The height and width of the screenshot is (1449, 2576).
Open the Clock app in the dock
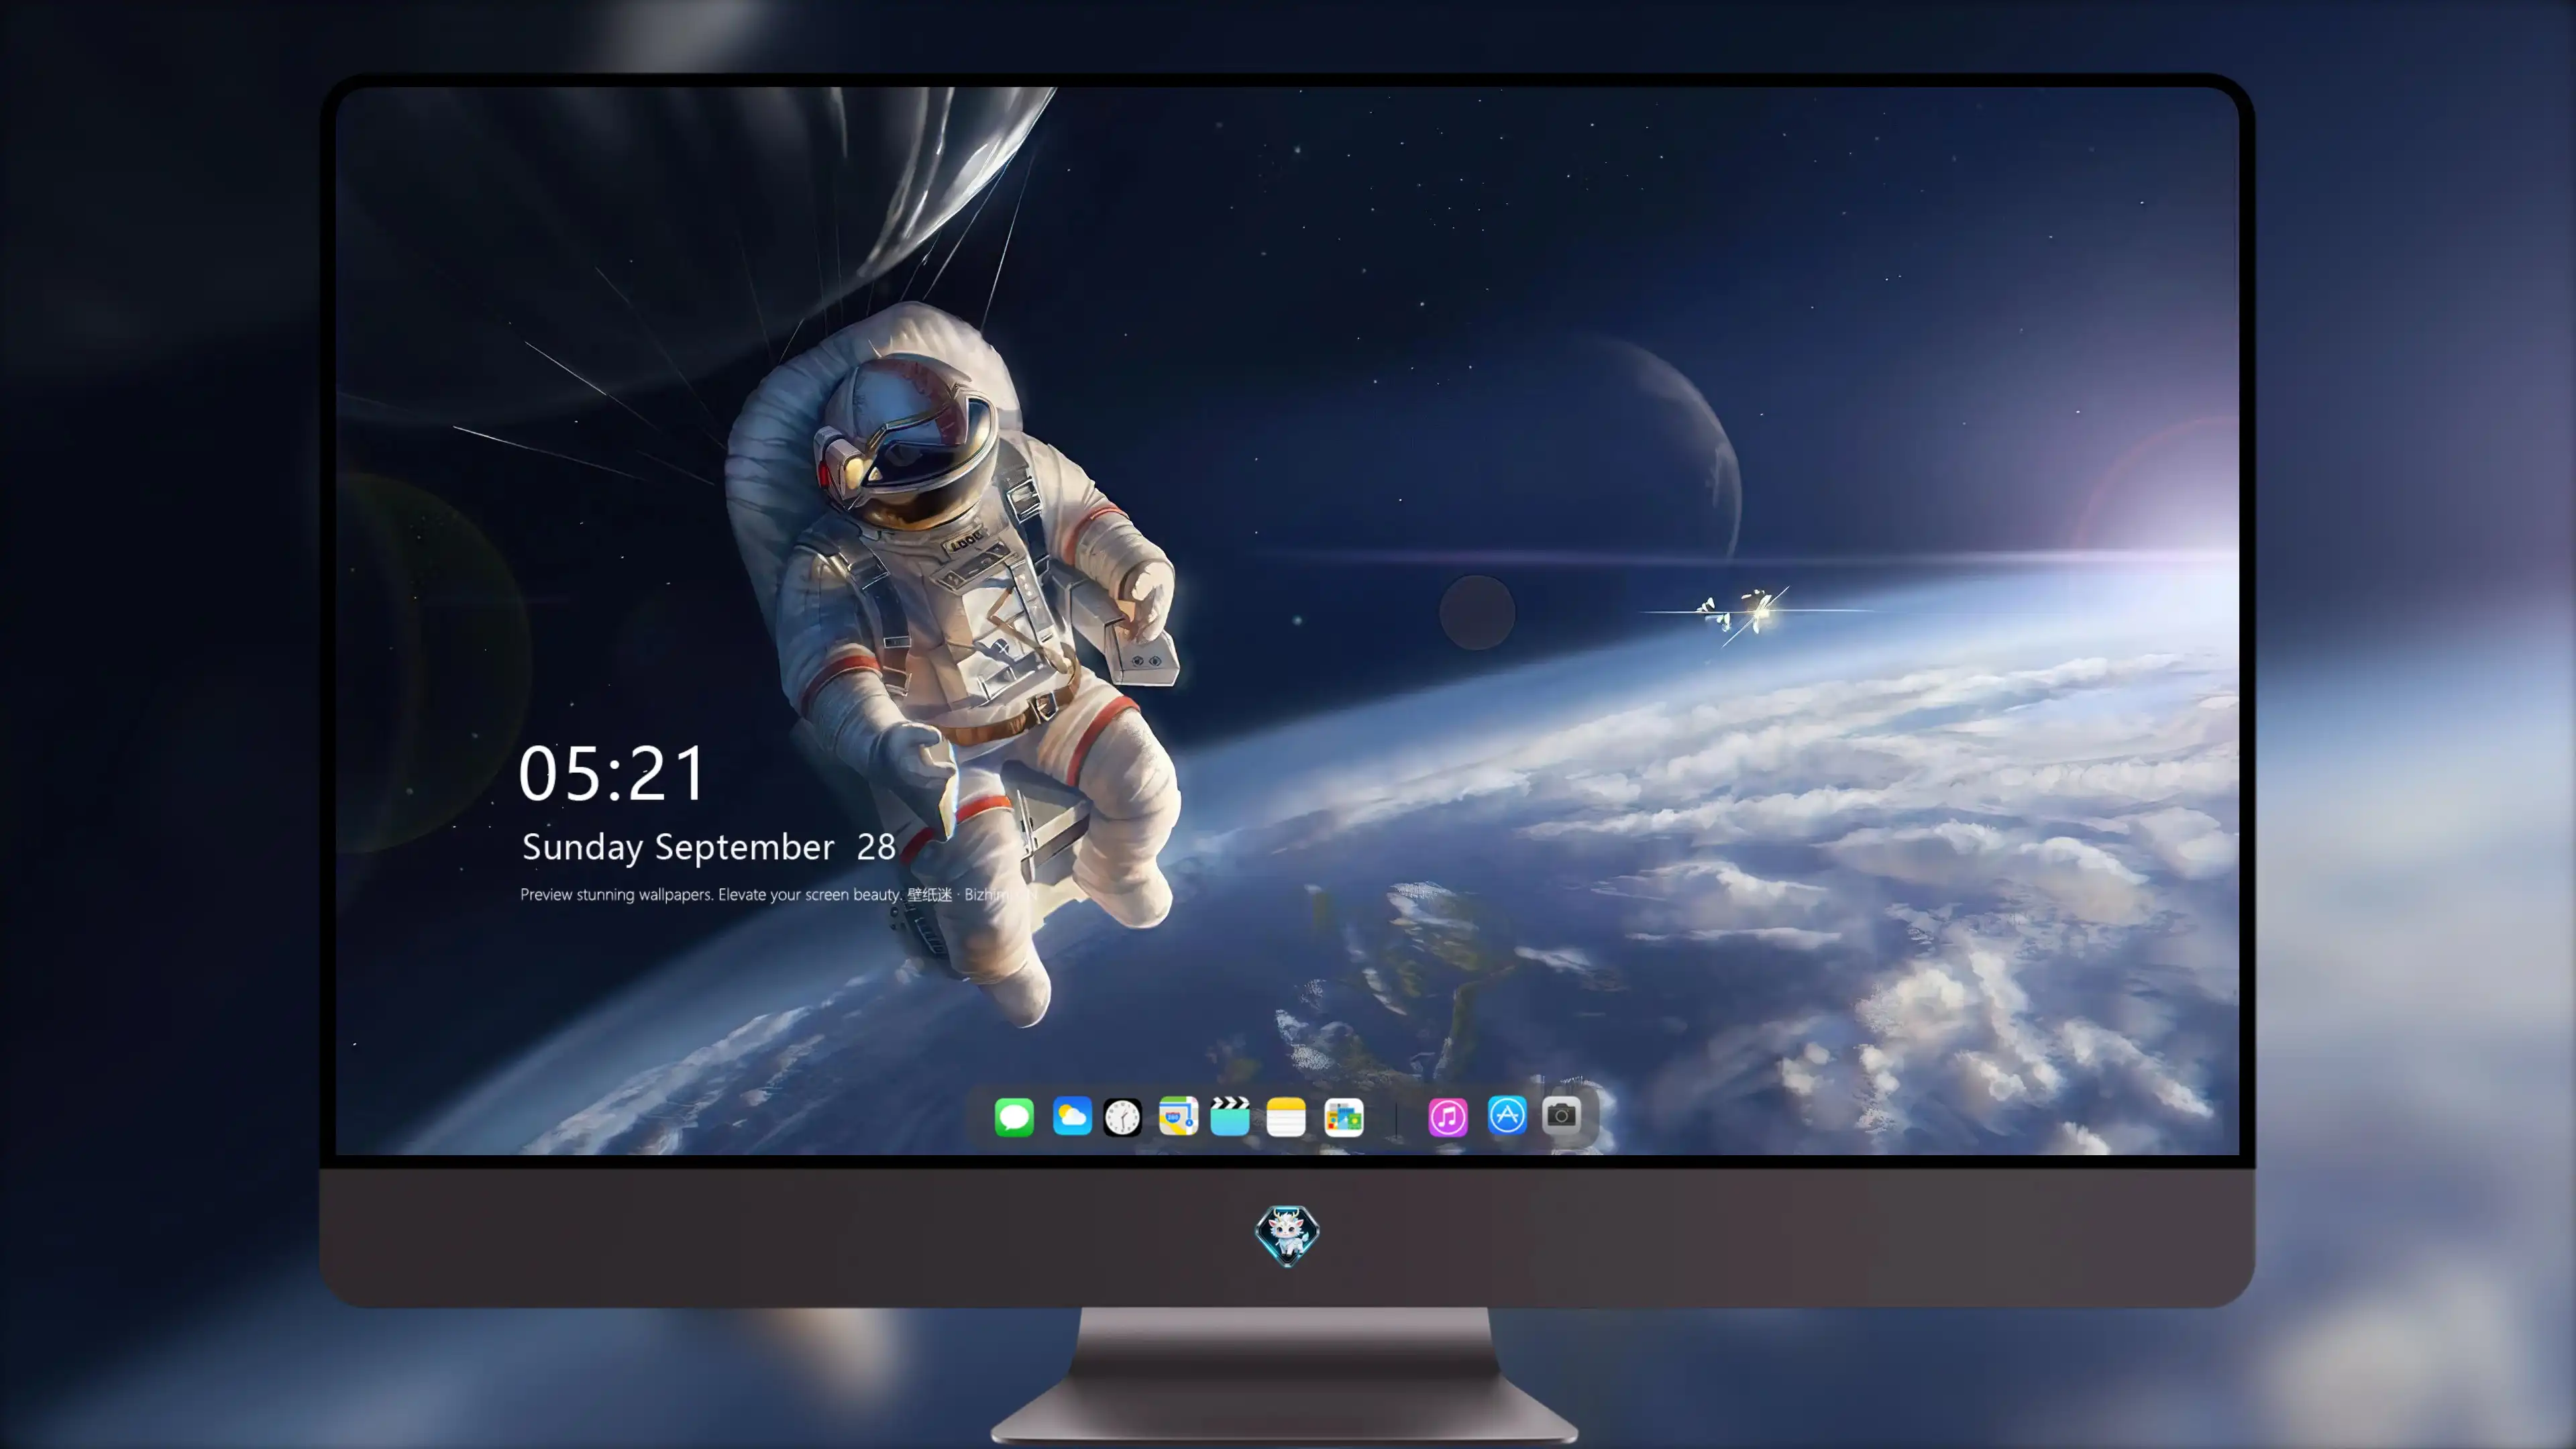pyautogui.click(x=1122, y=1117)
